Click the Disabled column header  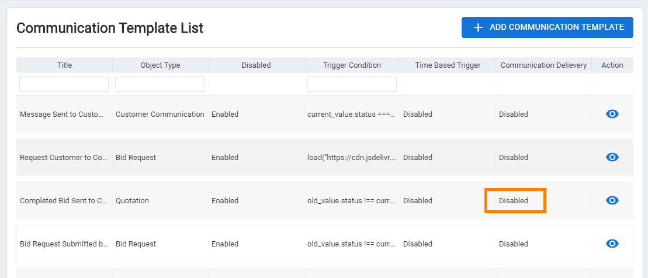point(257,65)
